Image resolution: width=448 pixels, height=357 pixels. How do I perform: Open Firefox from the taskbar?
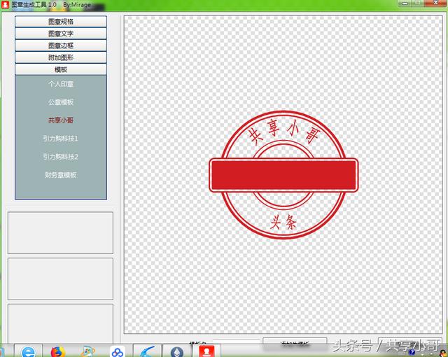58,351
